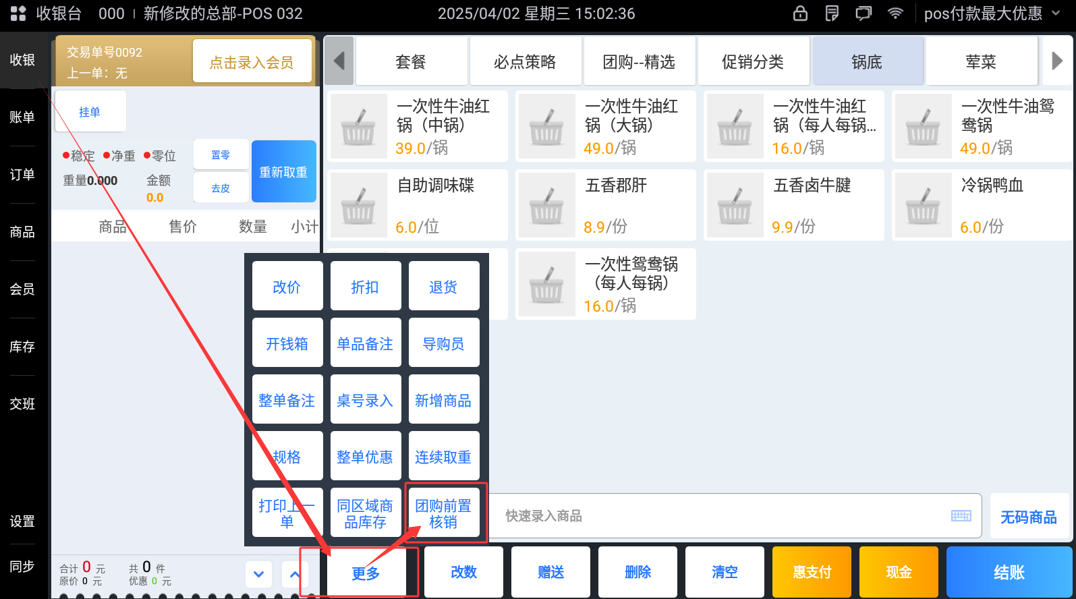
Task: Click the orange 现金 payment button
Action: pyautogui.click(x=898, y=572)
